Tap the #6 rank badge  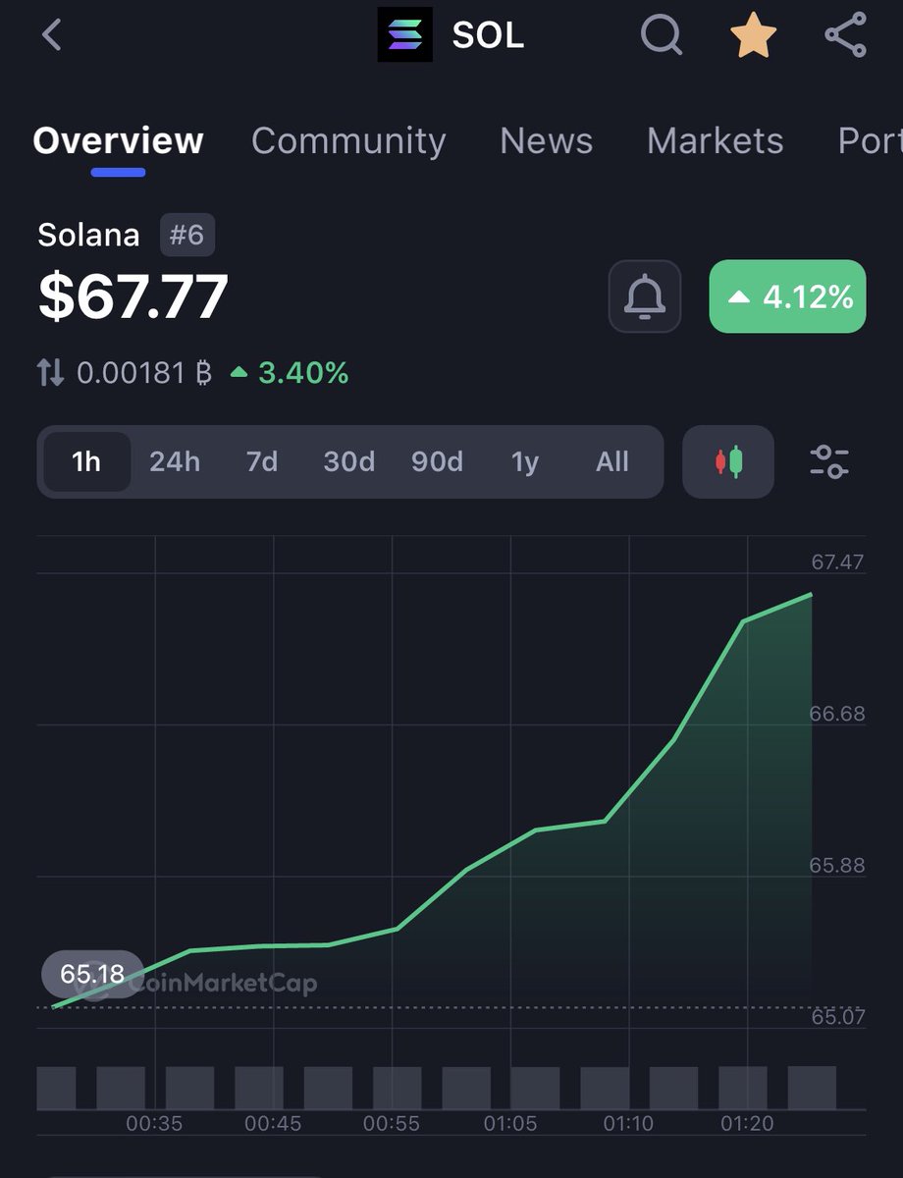coord(186,236)
